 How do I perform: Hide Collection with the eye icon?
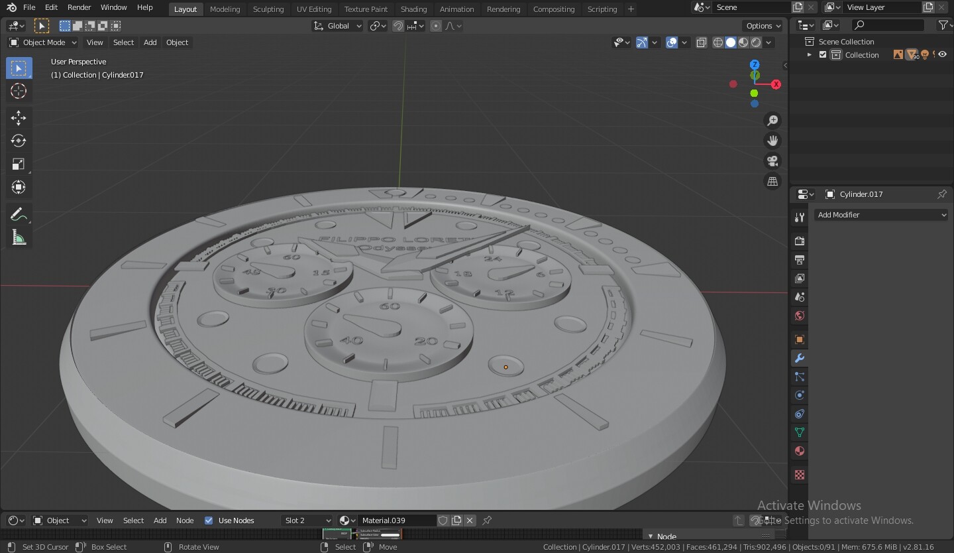[942, 55]
